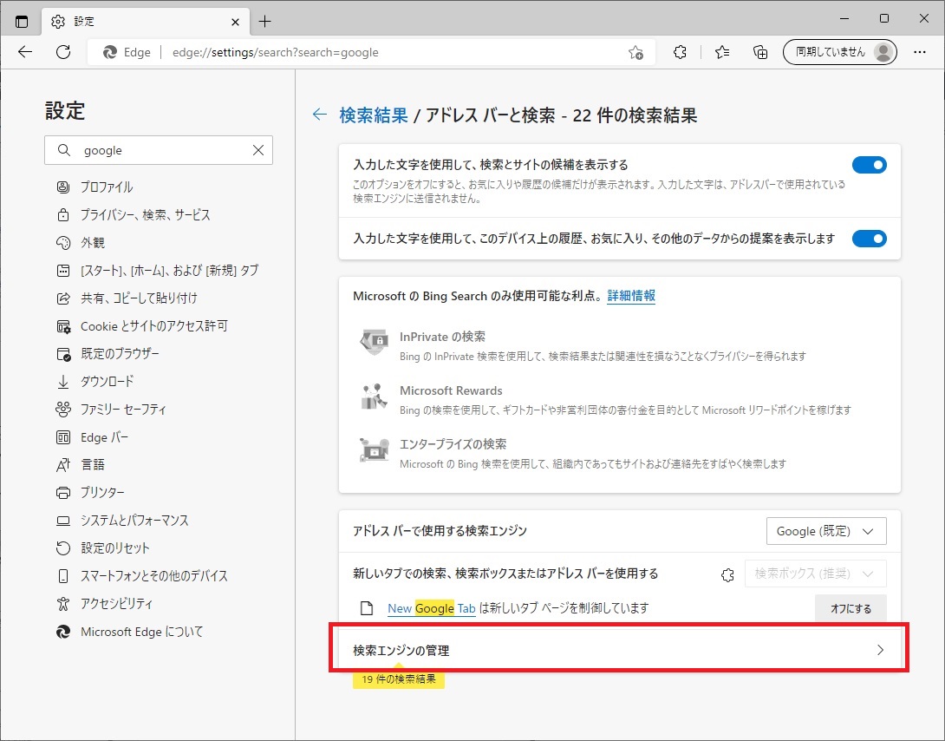
Task: Reload the page with refresh icon
Action: pos(63,52)
